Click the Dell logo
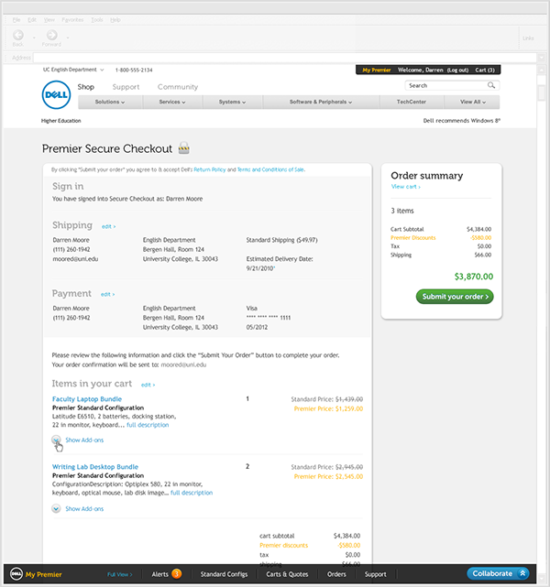Screen dimensions: 550x587 [56, 95]
